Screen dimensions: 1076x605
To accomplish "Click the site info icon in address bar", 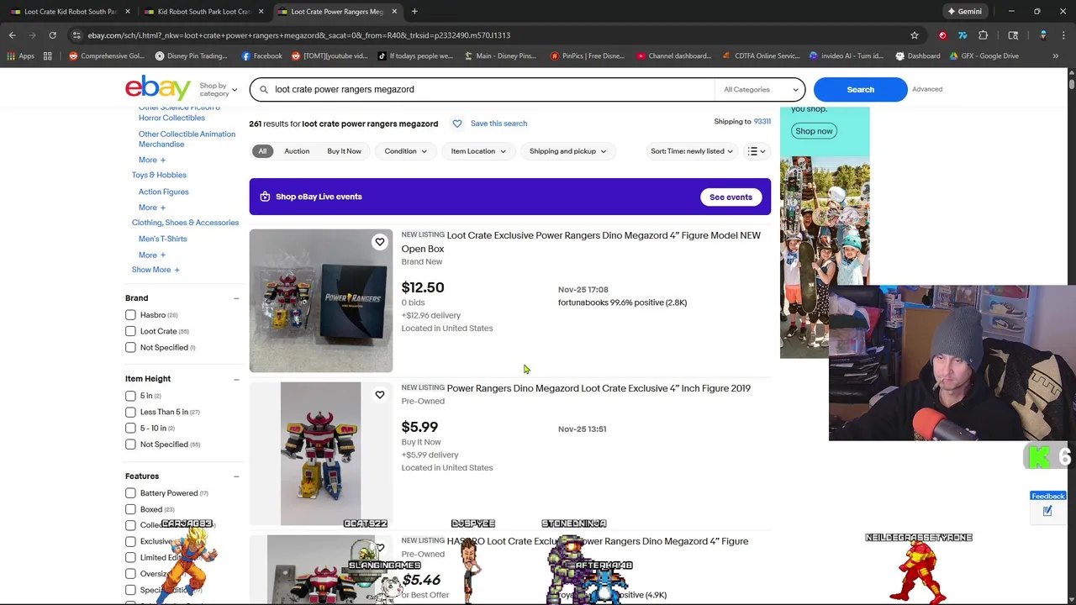I will tap(76, 35).
